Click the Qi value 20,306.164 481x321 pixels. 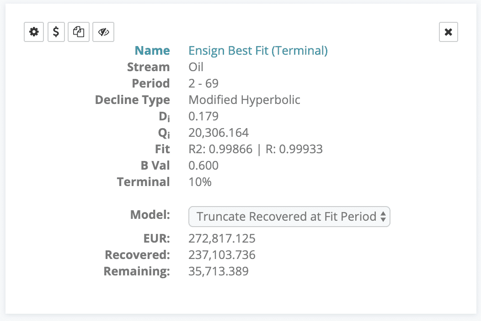(x=219, y=133)
